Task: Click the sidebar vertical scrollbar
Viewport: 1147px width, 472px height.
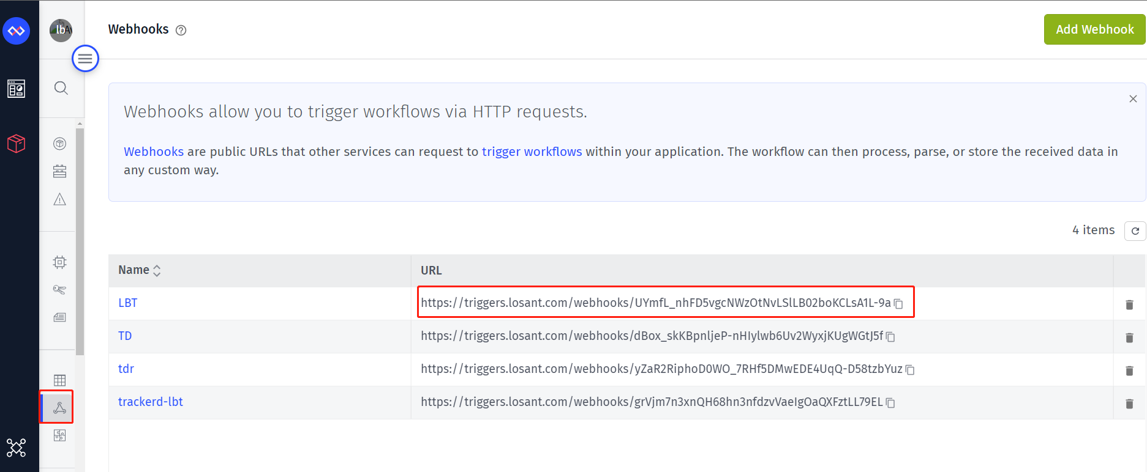Action: coord(80,242)
